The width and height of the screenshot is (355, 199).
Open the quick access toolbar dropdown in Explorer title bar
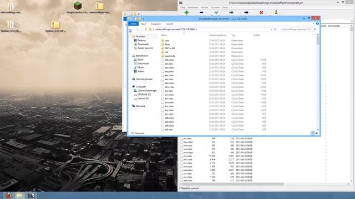pos(143,19)
